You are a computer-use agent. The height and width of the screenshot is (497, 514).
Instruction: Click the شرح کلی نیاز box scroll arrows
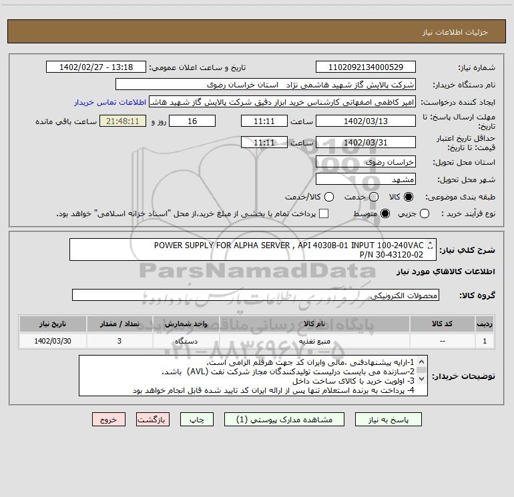(x=430, y=249)
